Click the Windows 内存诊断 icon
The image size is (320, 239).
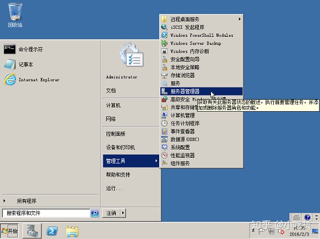pyautogui.click(x=164, y=51)
